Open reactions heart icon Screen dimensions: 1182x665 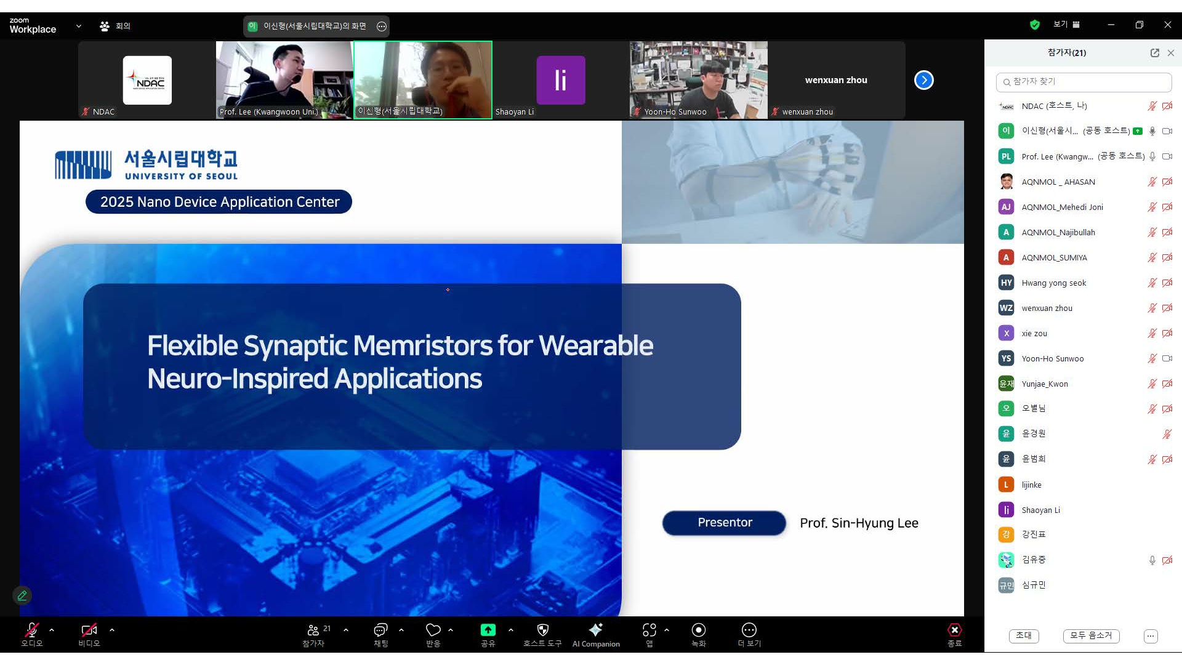click(x=433, y=630)
